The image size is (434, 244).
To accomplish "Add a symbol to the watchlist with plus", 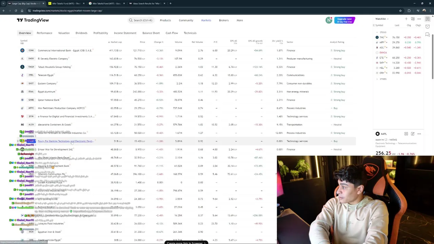I will [406, 19].
